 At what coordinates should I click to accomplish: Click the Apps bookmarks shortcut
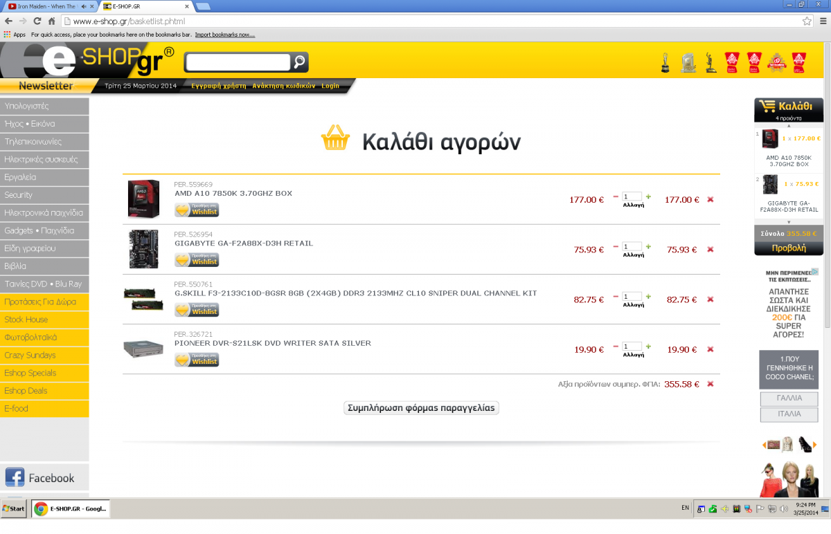[15, 35]
